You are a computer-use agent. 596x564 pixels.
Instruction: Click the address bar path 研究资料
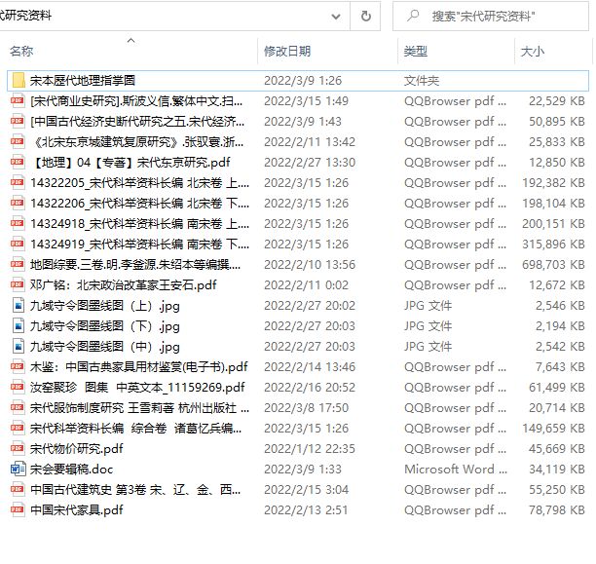(26, 16)
